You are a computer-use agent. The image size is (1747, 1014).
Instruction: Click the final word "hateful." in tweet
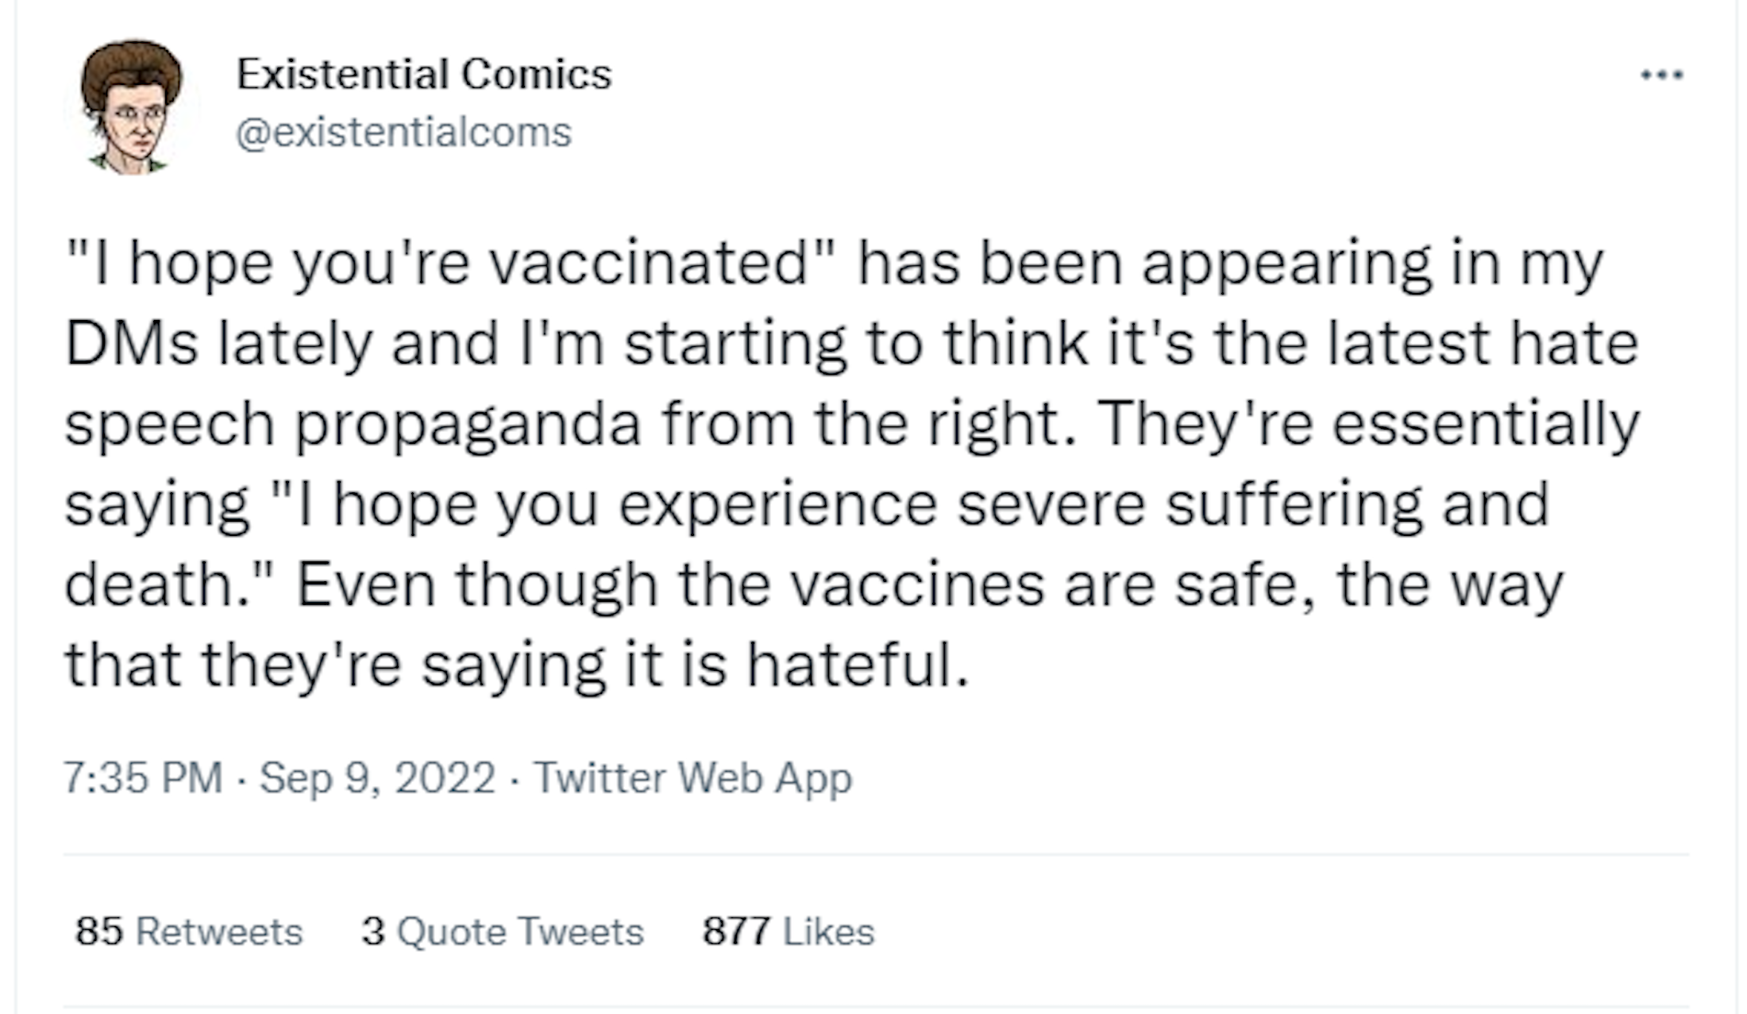858,665
